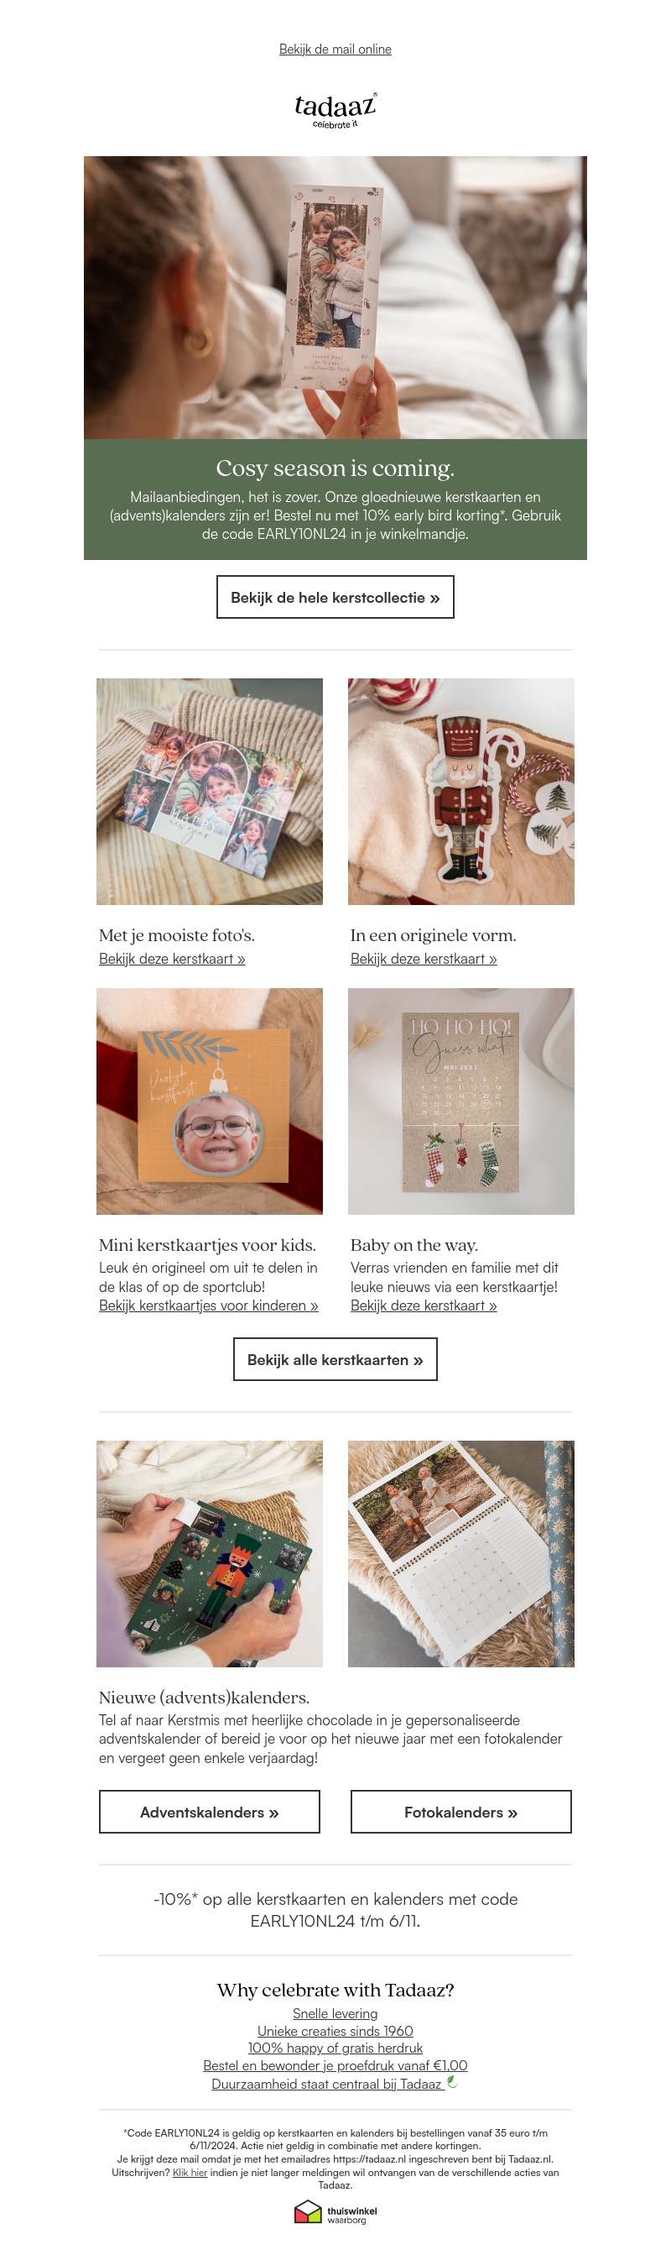Click the green advent calendar image

point(209,1554)
